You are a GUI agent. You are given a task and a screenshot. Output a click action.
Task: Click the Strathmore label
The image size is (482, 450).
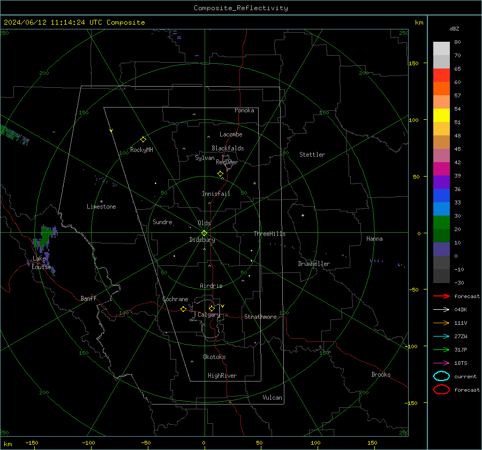260,317
